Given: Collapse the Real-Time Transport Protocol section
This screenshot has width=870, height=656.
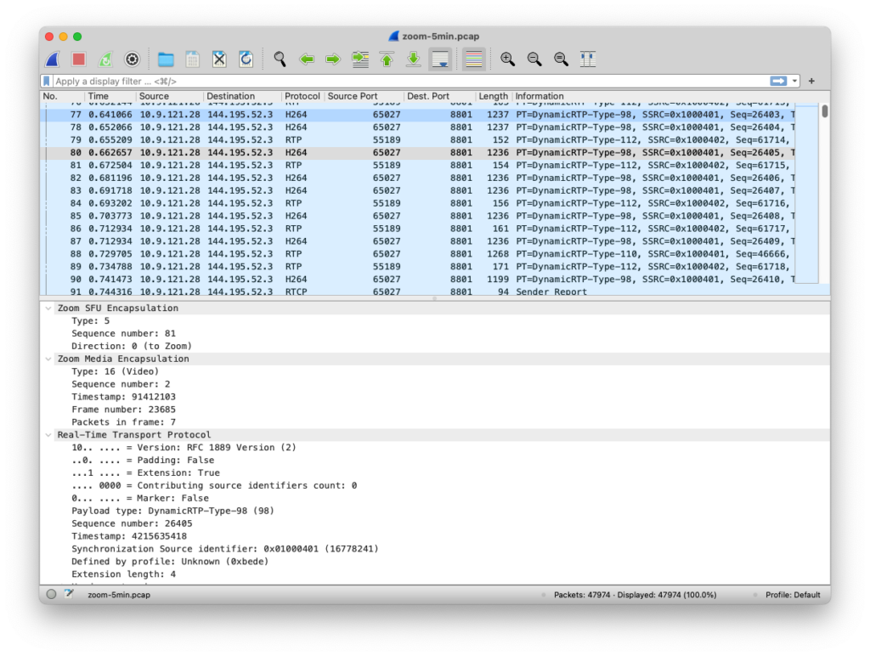Looking at the screenshot, I should (48, 435).
